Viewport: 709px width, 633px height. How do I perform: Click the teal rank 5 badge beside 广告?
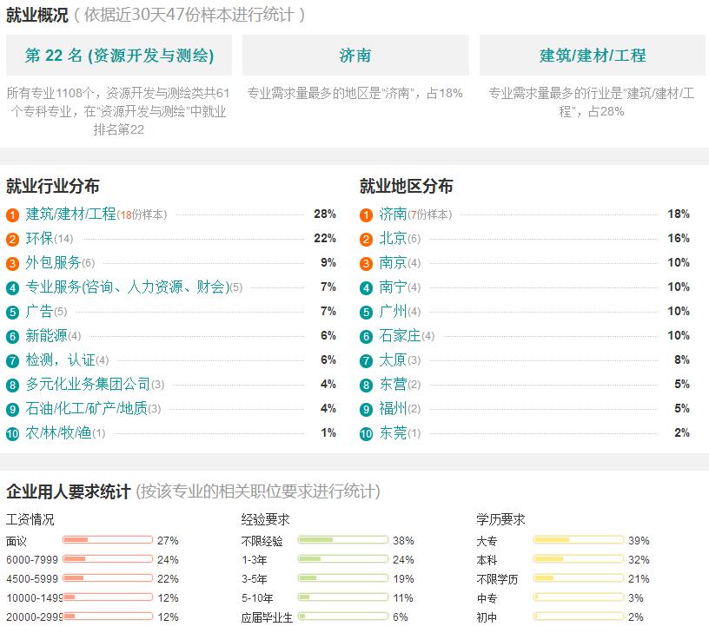[x=12, y=312]
